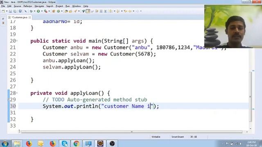Click the New Java Class icon
This screenshot has height=147, width=262.
[58, 11]
